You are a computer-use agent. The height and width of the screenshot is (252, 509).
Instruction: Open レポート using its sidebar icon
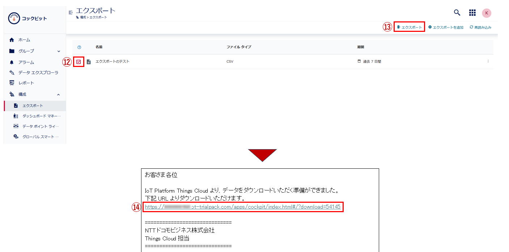(x=12, y=83)
